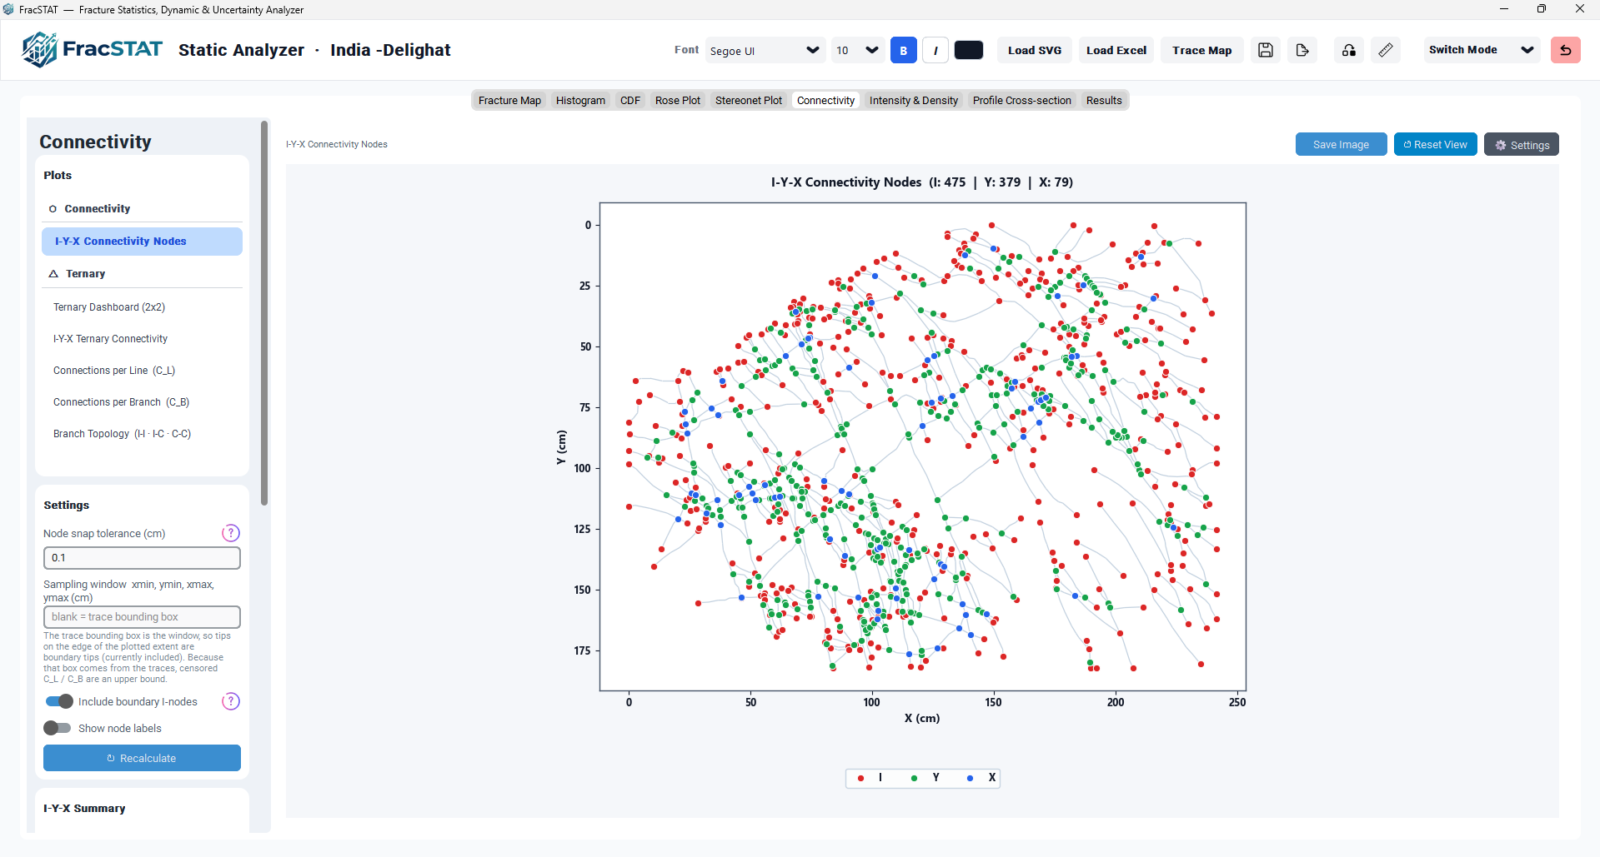Screen dimensions: 1600x857
Task: Click help icon for node snap tolerance
Action: pyautogui.click(x=231, y=533)
